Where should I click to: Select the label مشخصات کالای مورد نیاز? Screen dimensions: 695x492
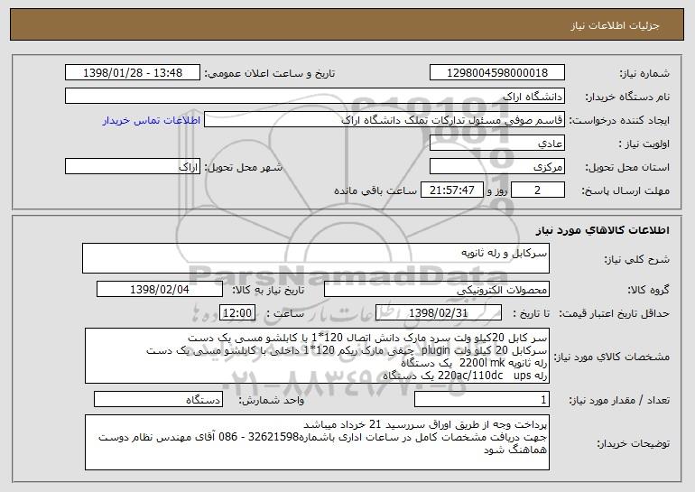point(612,357)
